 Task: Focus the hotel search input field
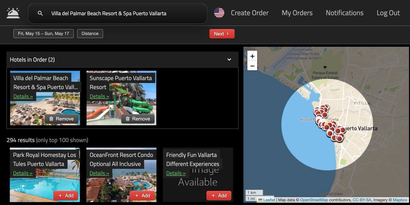coord(118,13)
